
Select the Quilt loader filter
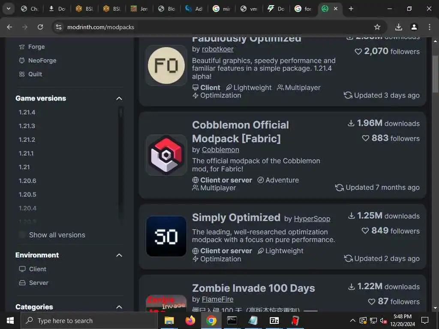pos(30,74)
